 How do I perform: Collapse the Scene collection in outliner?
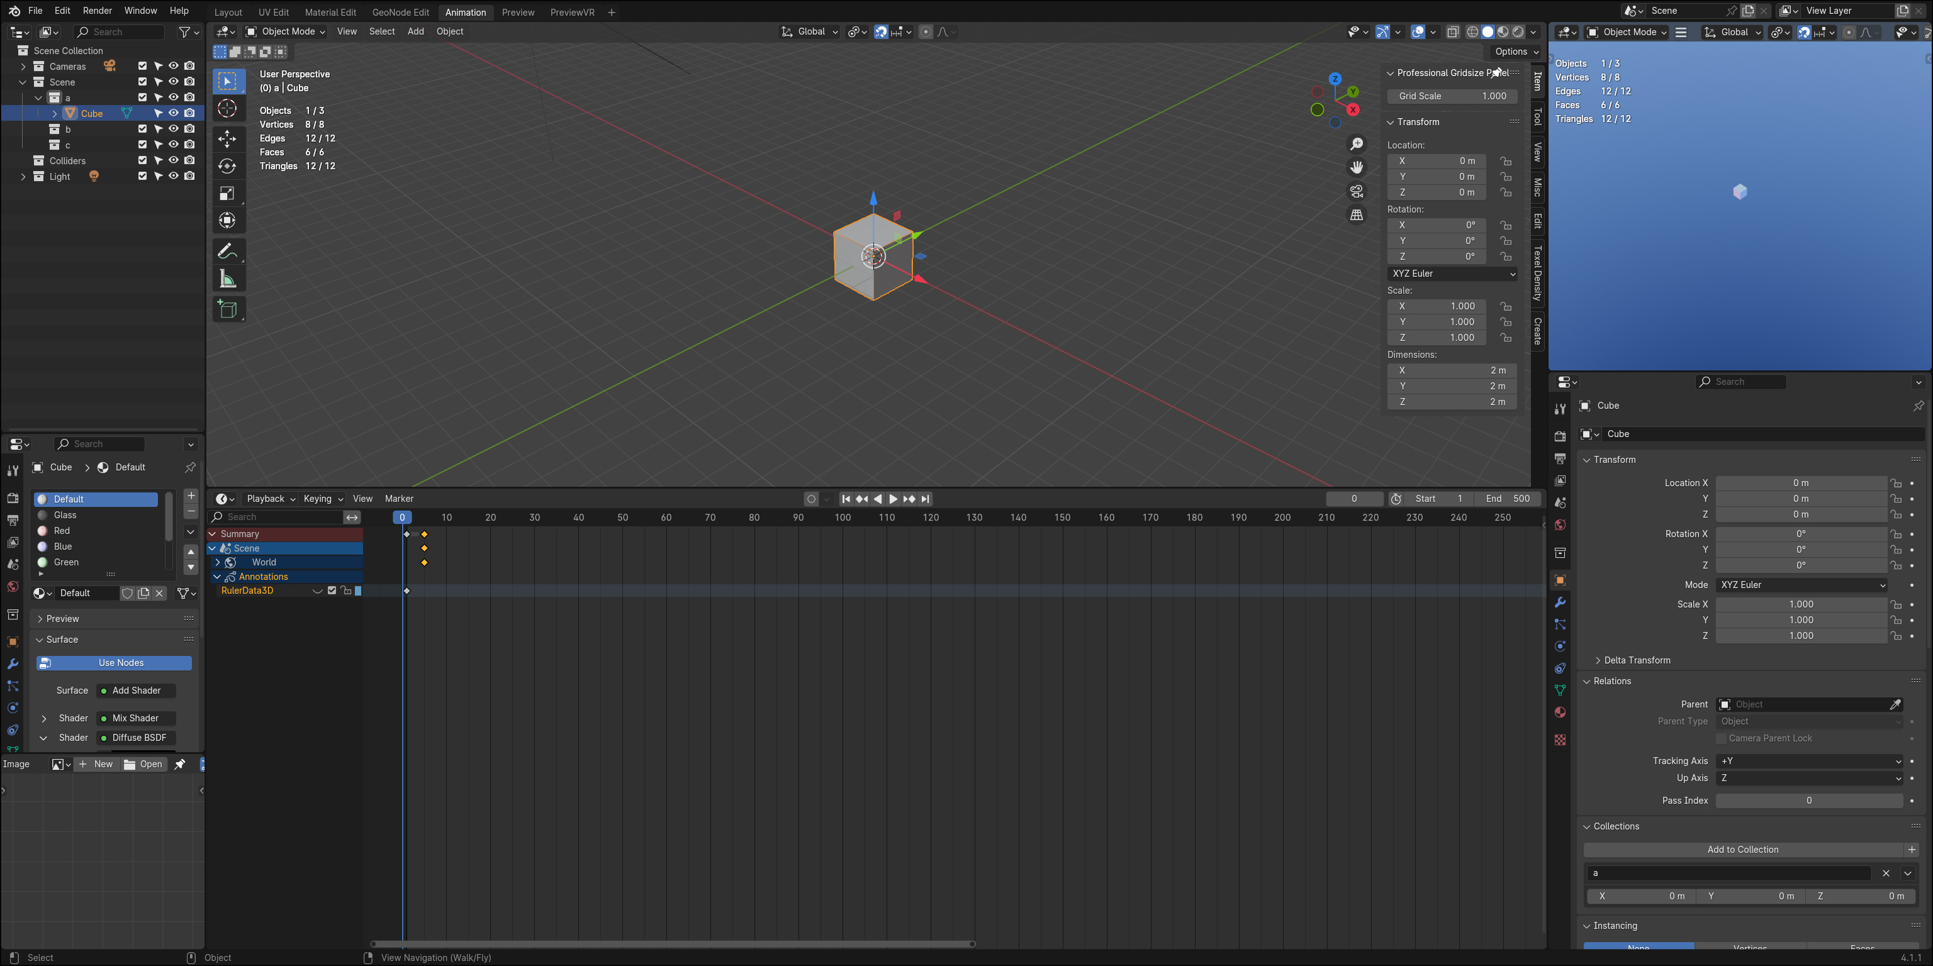click(x=23, y=82)
